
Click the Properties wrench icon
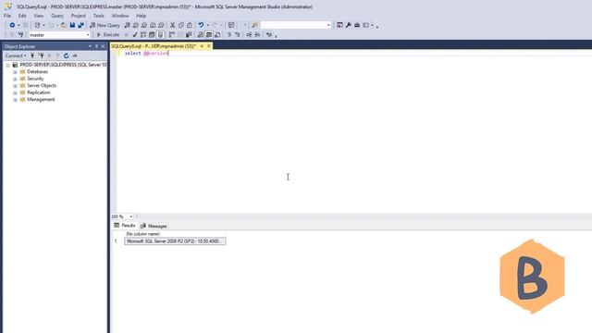[x=348, y=25]
